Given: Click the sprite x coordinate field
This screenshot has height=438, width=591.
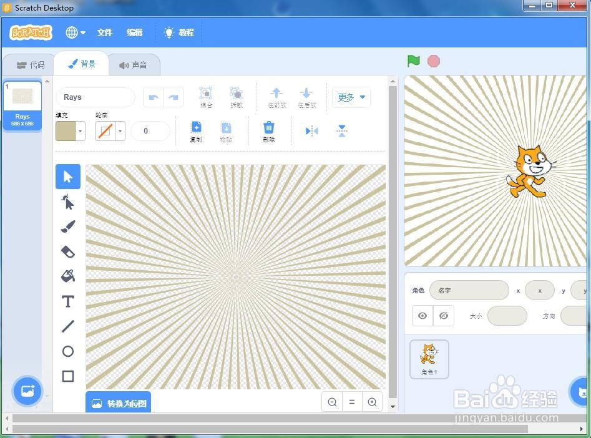Looking at the screenshot, I should 539,290.
